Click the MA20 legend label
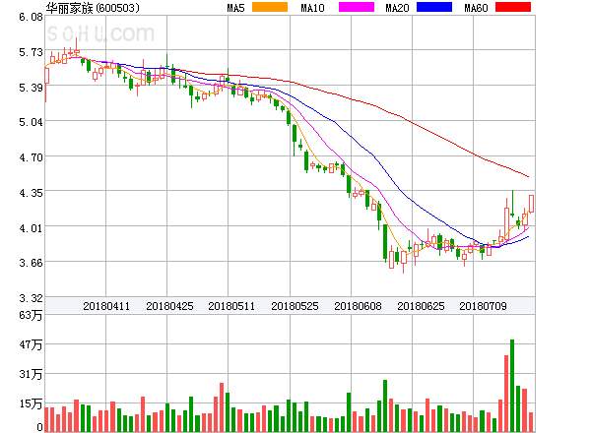This screenshot has width=591, height=433. tap(397, 8)
